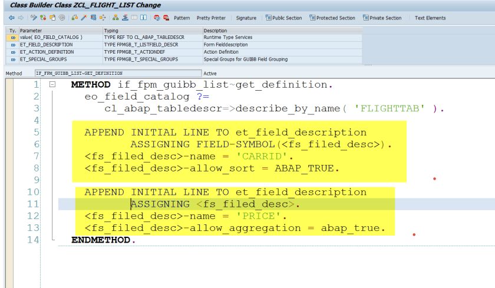Toggle Display/Change mode icon
This screenshot has width=495, height=288.
(x=35, y=18)
